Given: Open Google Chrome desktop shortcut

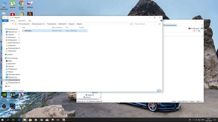Looking at the screenshot, I should [x=21, y=5].
